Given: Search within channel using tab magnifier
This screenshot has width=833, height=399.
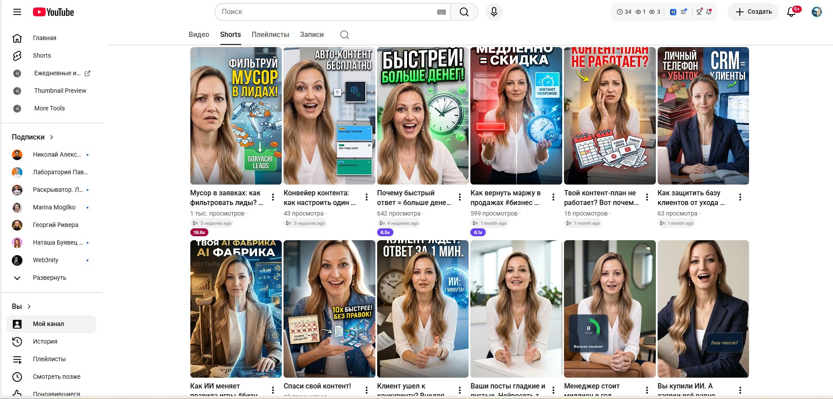Looking at the screenshot, I should [x=345, y=35].
